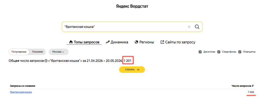Switch to the Динамика tab
This screenshot has height=111, width=272.
click(x=117, y=42)
